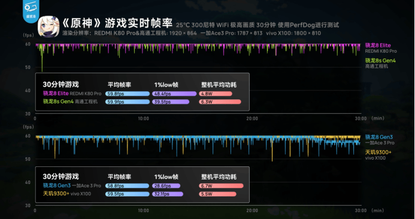Click the 4.8W power consumption bar
Viewport: 415px width, 219px height.
216,93
